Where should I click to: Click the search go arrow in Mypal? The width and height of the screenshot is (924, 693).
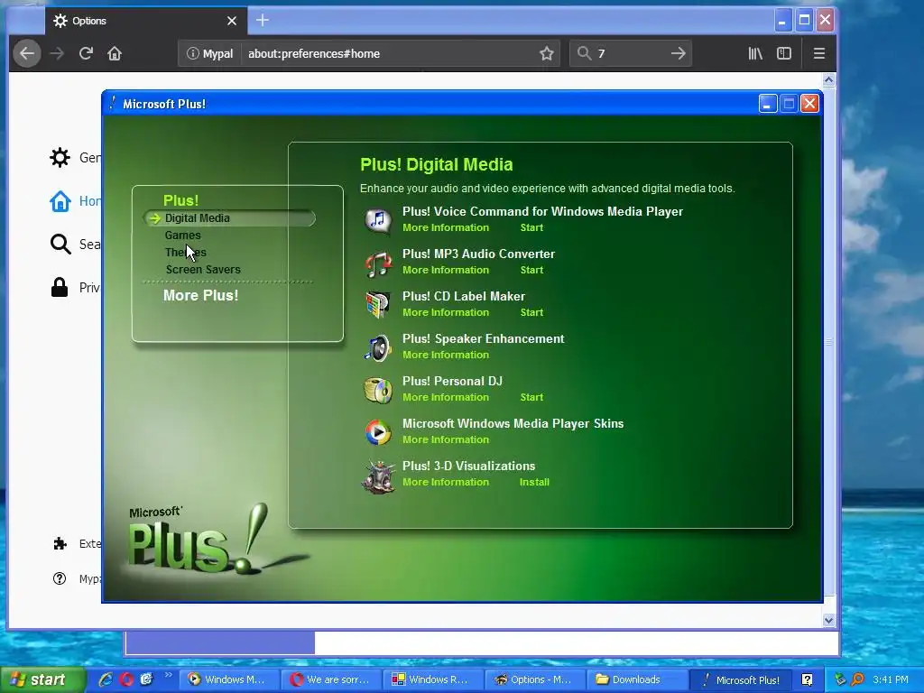[x=679, y=53]
